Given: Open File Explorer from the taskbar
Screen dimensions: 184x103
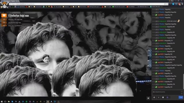Looking at the screenshot, I should coord(9,102).
